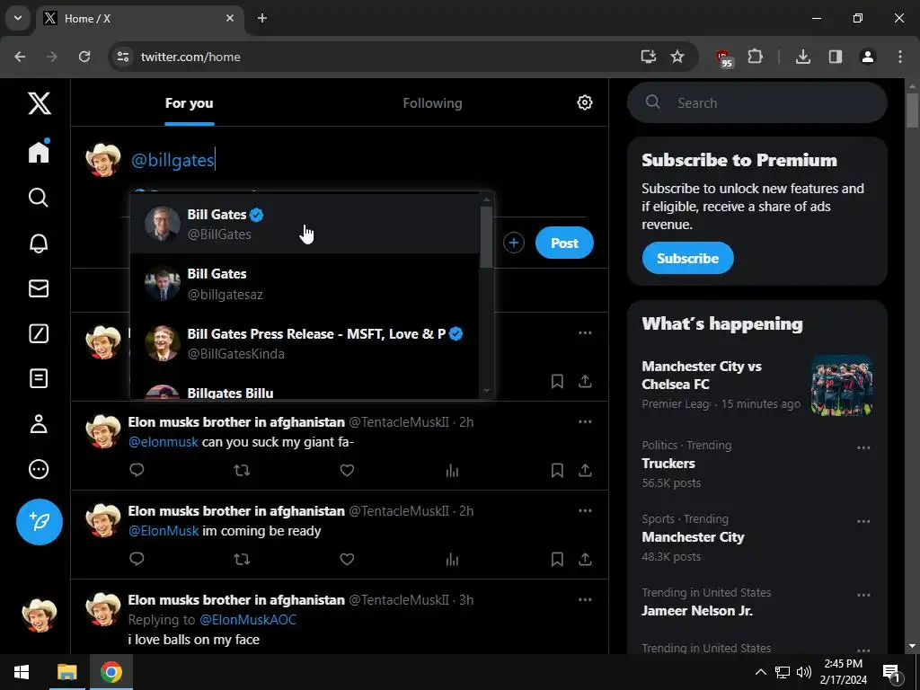Reply to the 'im coming be ready' post
Image resolution: width=920 pixels, height=690 pixels.
pos(137,559)
